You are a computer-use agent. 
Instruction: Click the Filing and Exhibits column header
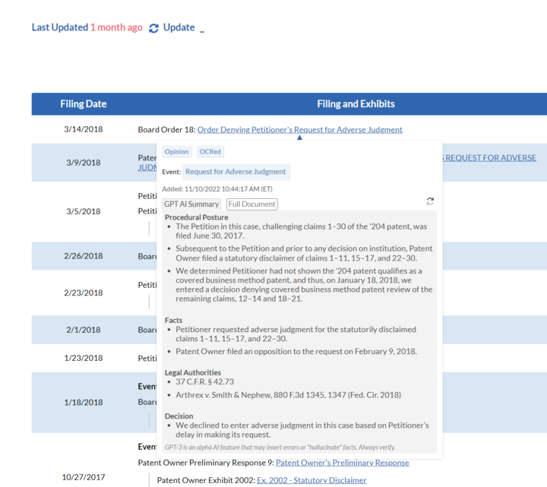[356, 104]
